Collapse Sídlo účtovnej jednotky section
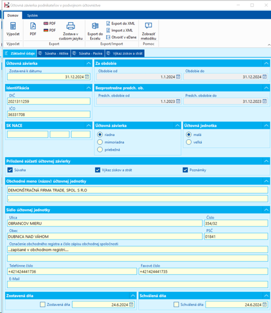271x313 pixels. point(266,210)
